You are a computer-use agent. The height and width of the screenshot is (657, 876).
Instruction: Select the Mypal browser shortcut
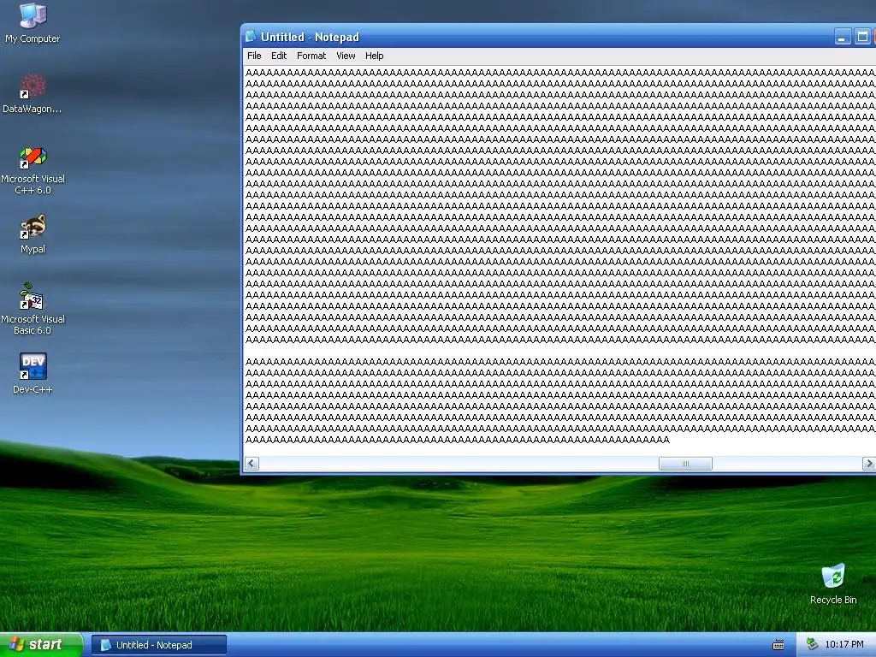click(33, 234)
